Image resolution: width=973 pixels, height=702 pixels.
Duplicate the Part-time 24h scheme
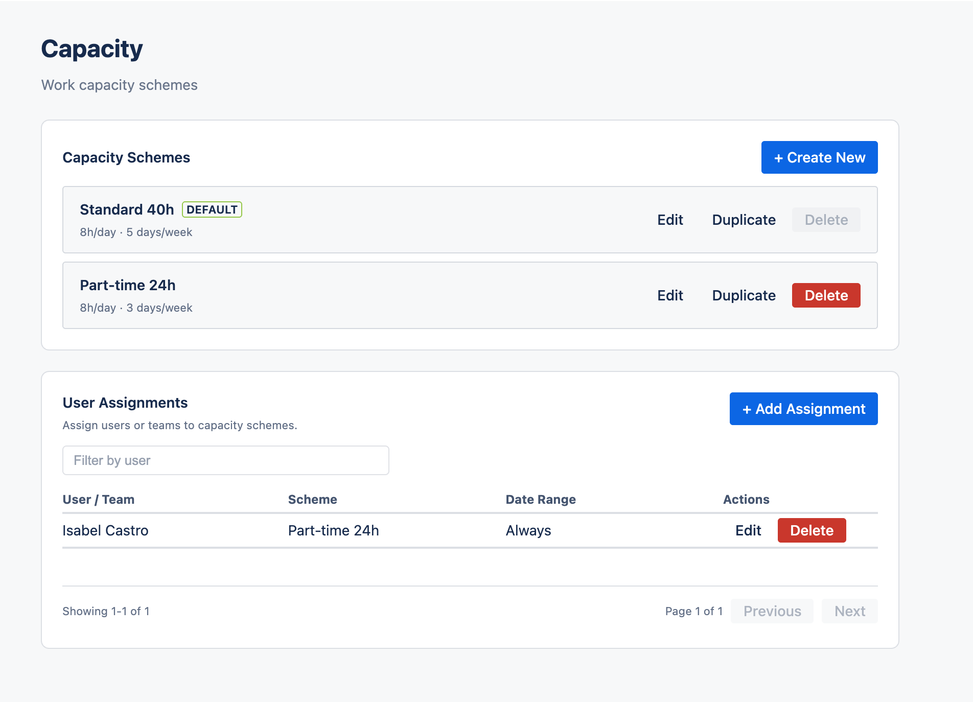click(x=744, y=295)
